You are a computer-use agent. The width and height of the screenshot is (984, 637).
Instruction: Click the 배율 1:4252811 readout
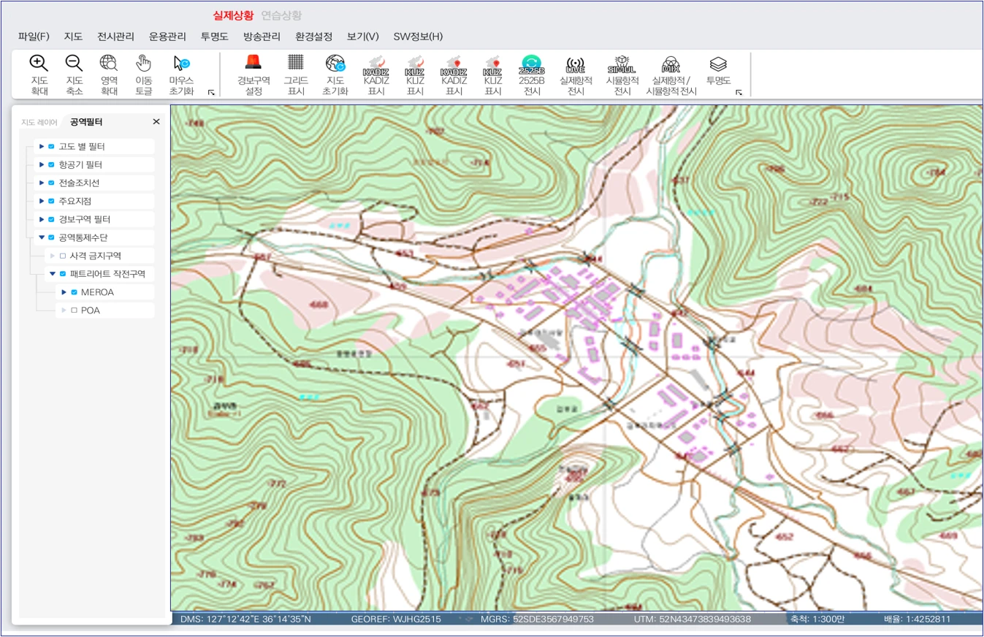(918, 619)
